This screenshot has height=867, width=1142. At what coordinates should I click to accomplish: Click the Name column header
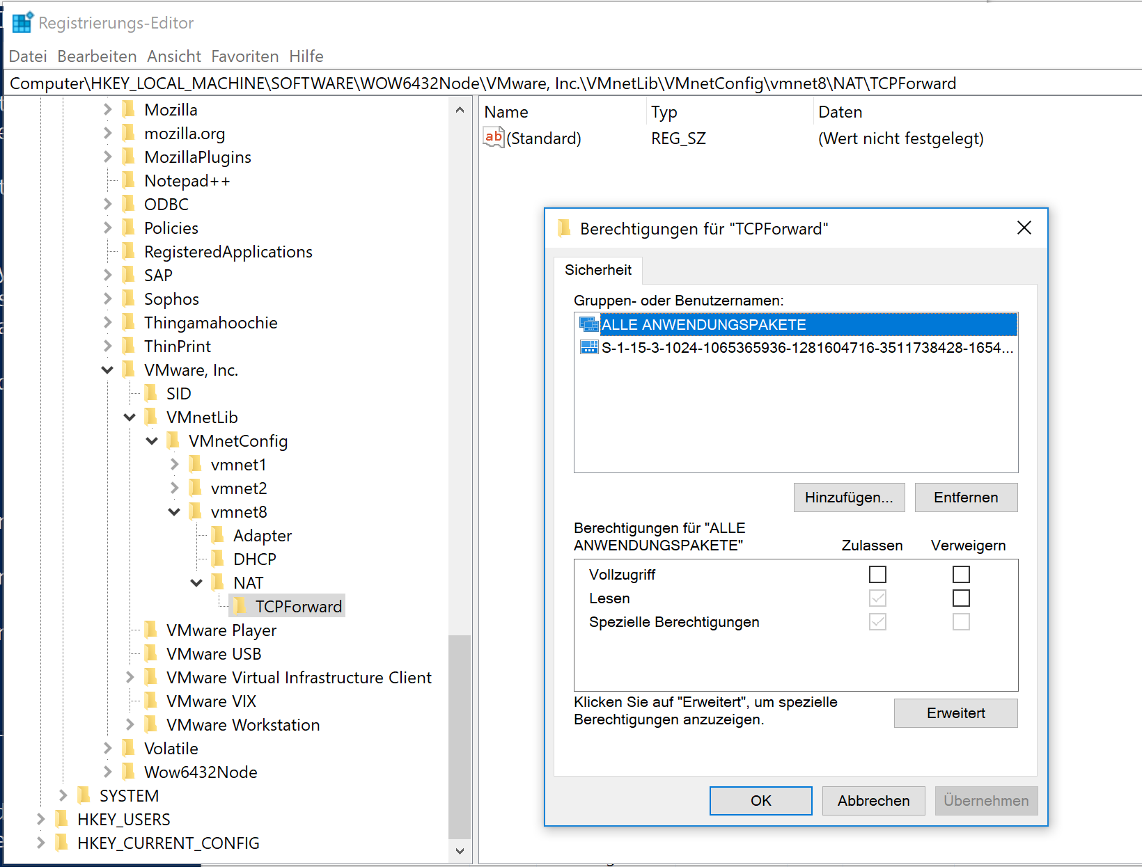point(563,112)
